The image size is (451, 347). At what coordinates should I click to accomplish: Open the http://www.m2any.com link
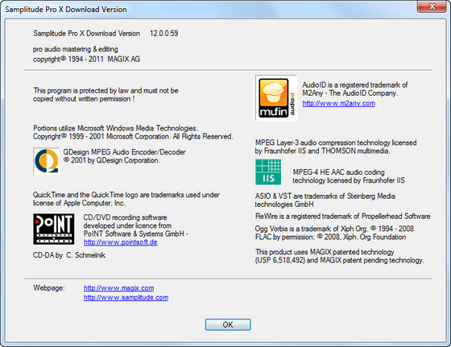[338, 103]
